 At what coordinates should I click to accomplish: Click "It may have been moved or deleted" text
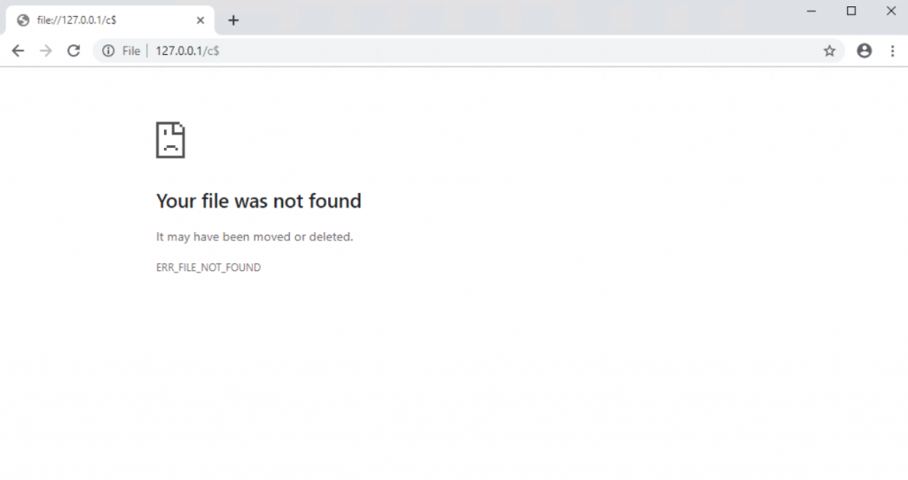254,236
